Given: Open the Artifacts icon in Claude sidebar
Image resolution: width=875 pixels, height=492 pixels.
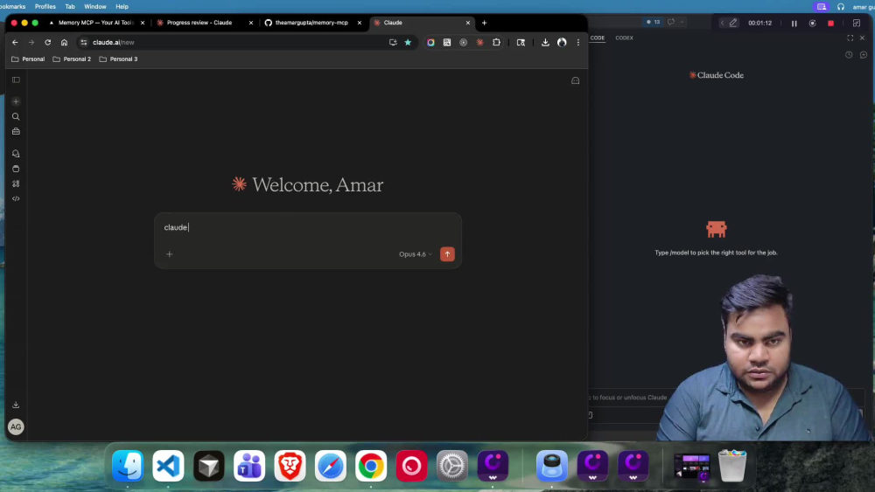Looking at the screenshot, I should click(x=16, y=169).
